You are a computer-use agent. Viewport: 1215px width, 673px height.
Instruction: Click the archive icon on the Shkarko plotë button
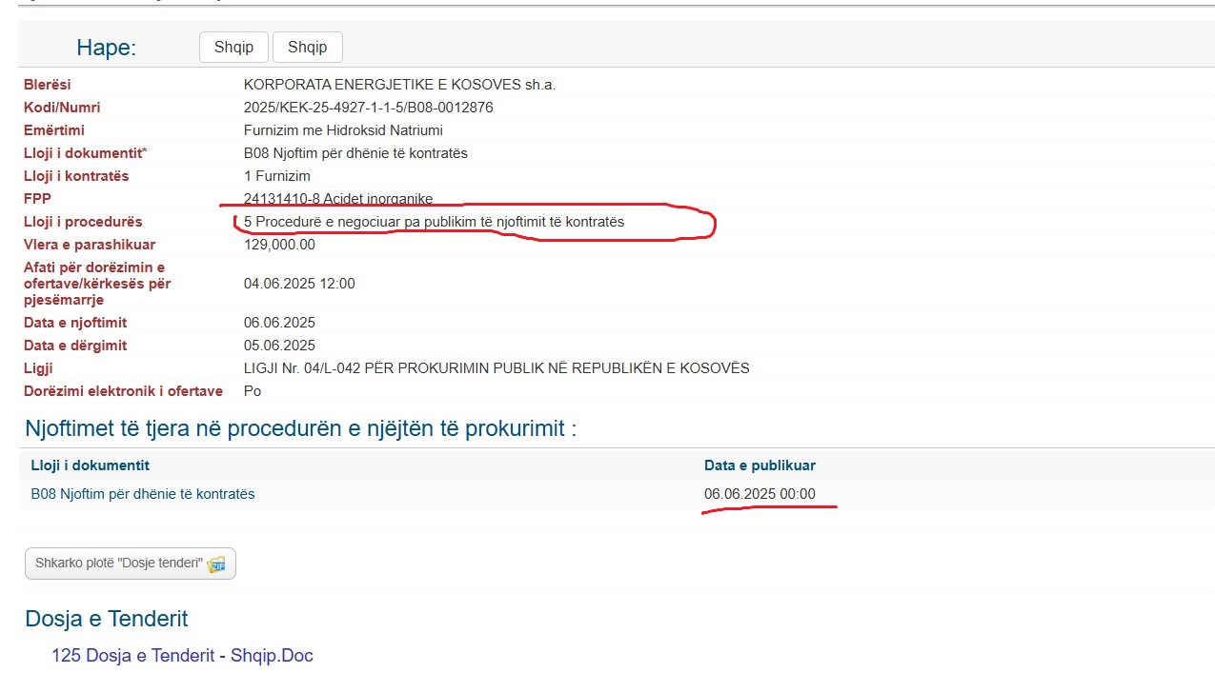pos(216,564)
